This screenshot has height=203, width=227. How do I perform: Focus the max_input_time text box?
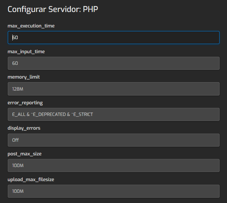pyautogui.click(x=113, y=63)
